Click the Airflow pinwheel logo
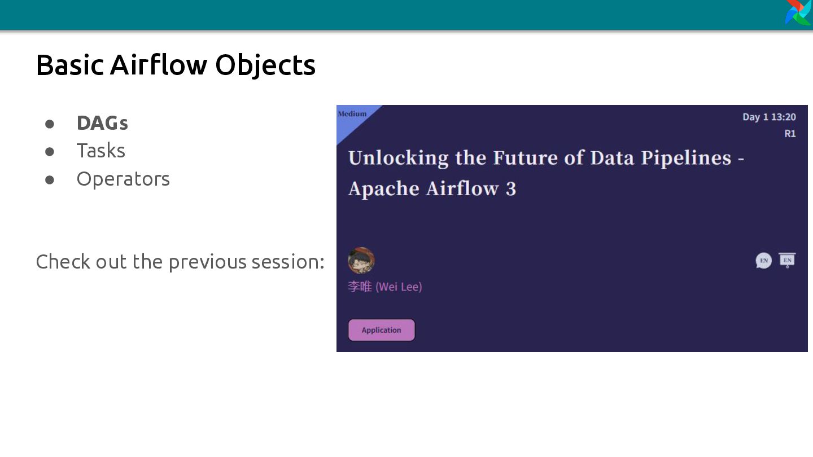Screen dimensions: 813x457 [x=798, y=12]
